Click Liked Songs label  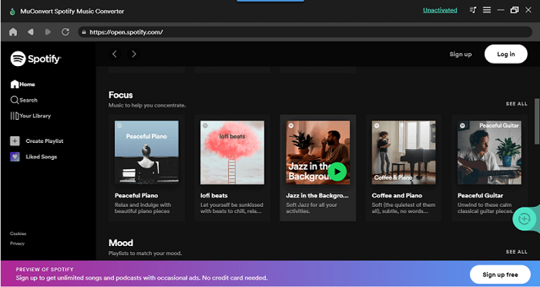coord(41,157)
